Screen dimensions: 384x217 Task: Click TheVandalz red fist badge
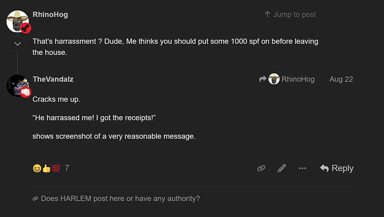[26, 92]
